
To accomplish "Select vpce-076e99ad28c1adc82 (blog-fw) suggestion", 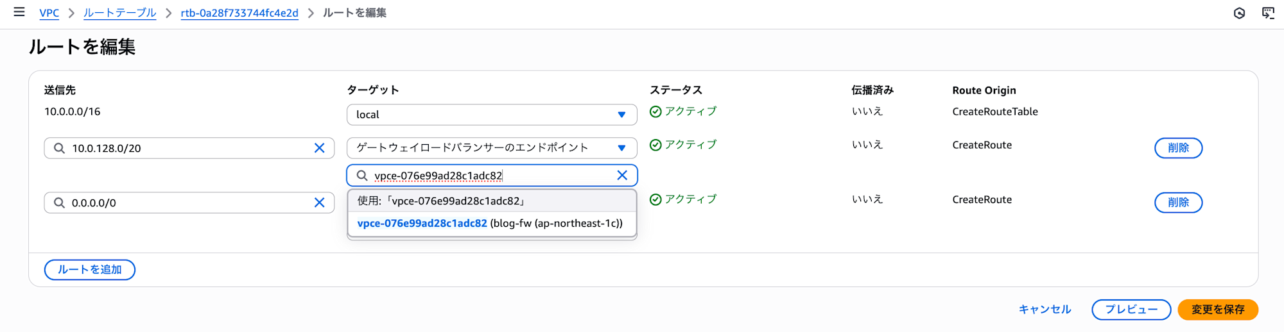I will tap(490, 224).
